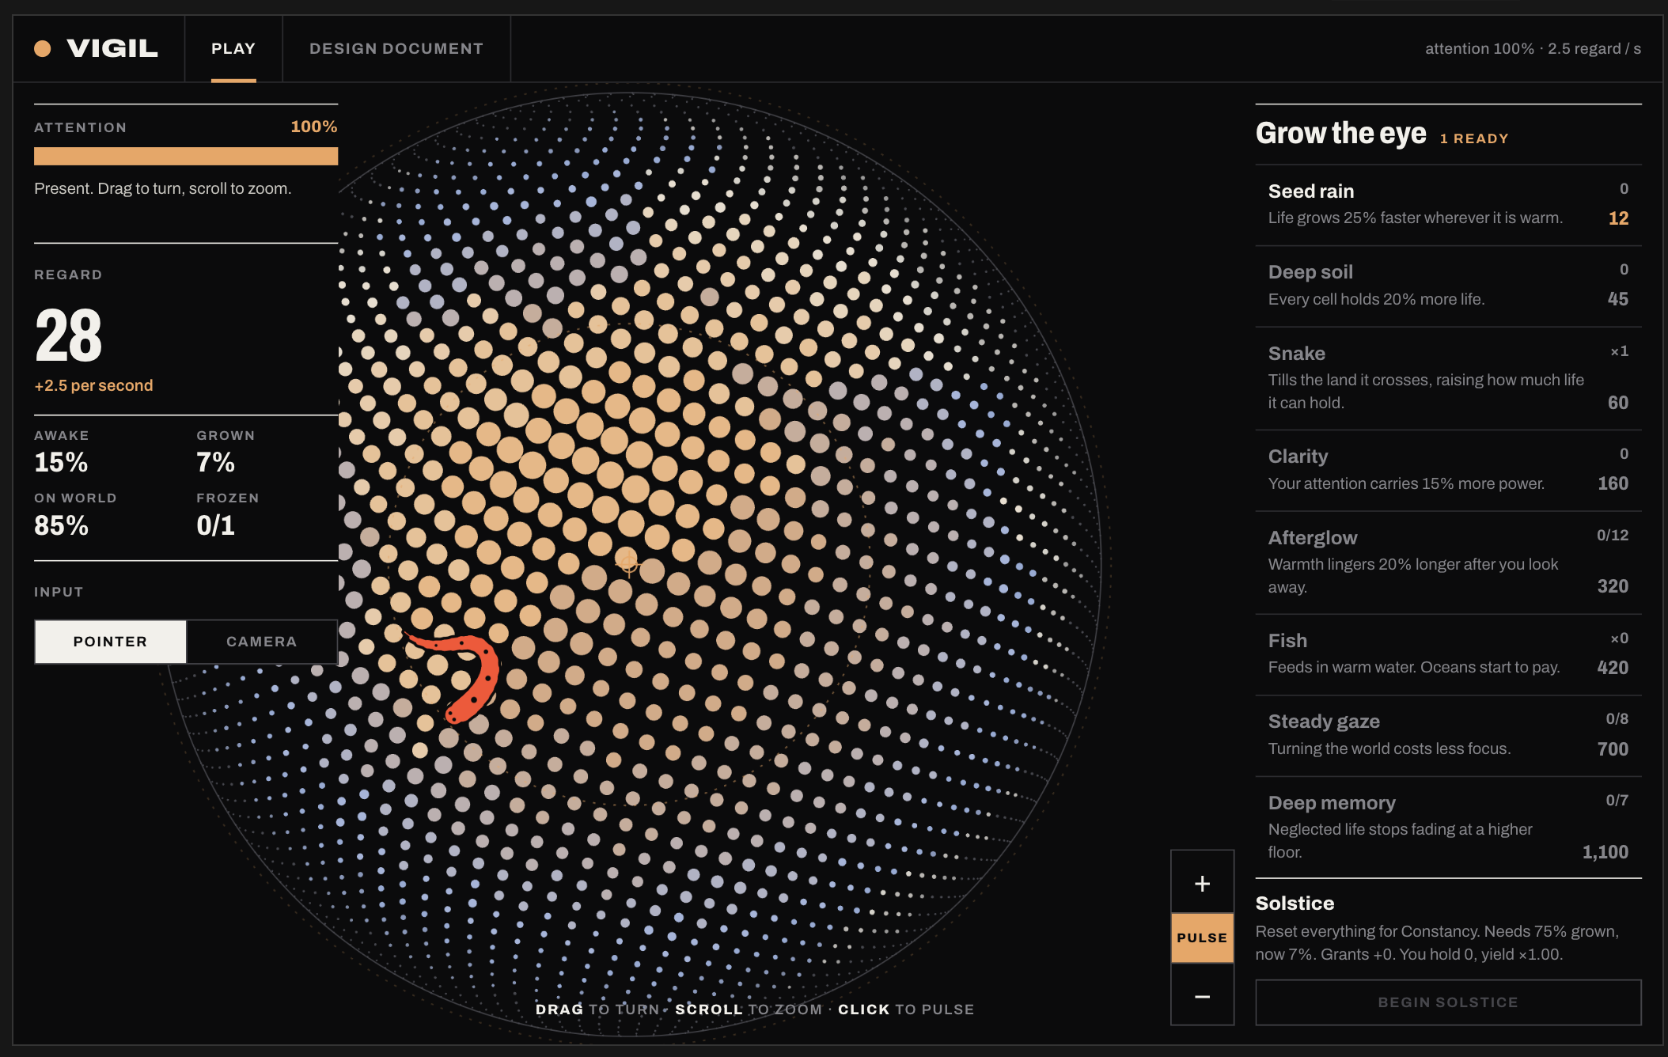This screenshot has height=1057, width=1668.
Task: Open the Design Document tab
Action: 396,48
